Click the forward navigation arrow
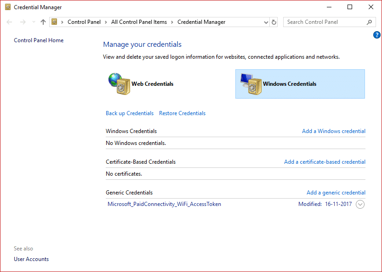 click(23, 22)
